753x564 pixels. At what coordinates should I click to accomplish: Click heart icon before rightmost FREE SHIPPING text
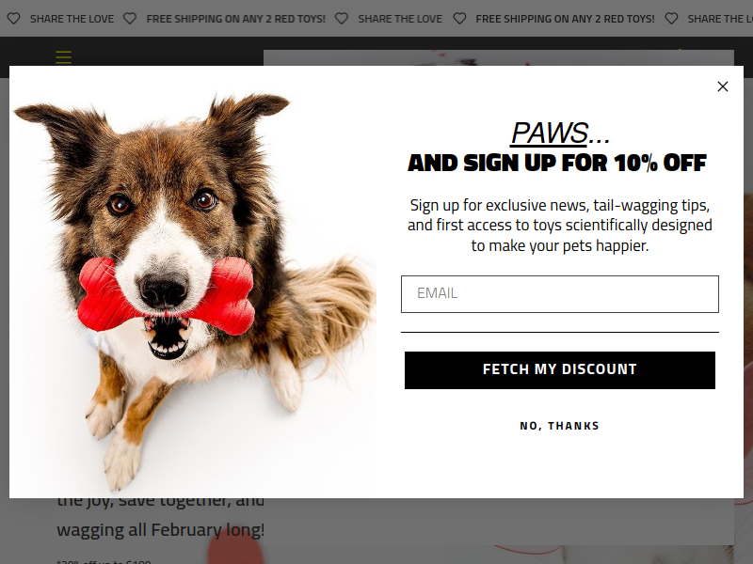(x=459, y=19)
